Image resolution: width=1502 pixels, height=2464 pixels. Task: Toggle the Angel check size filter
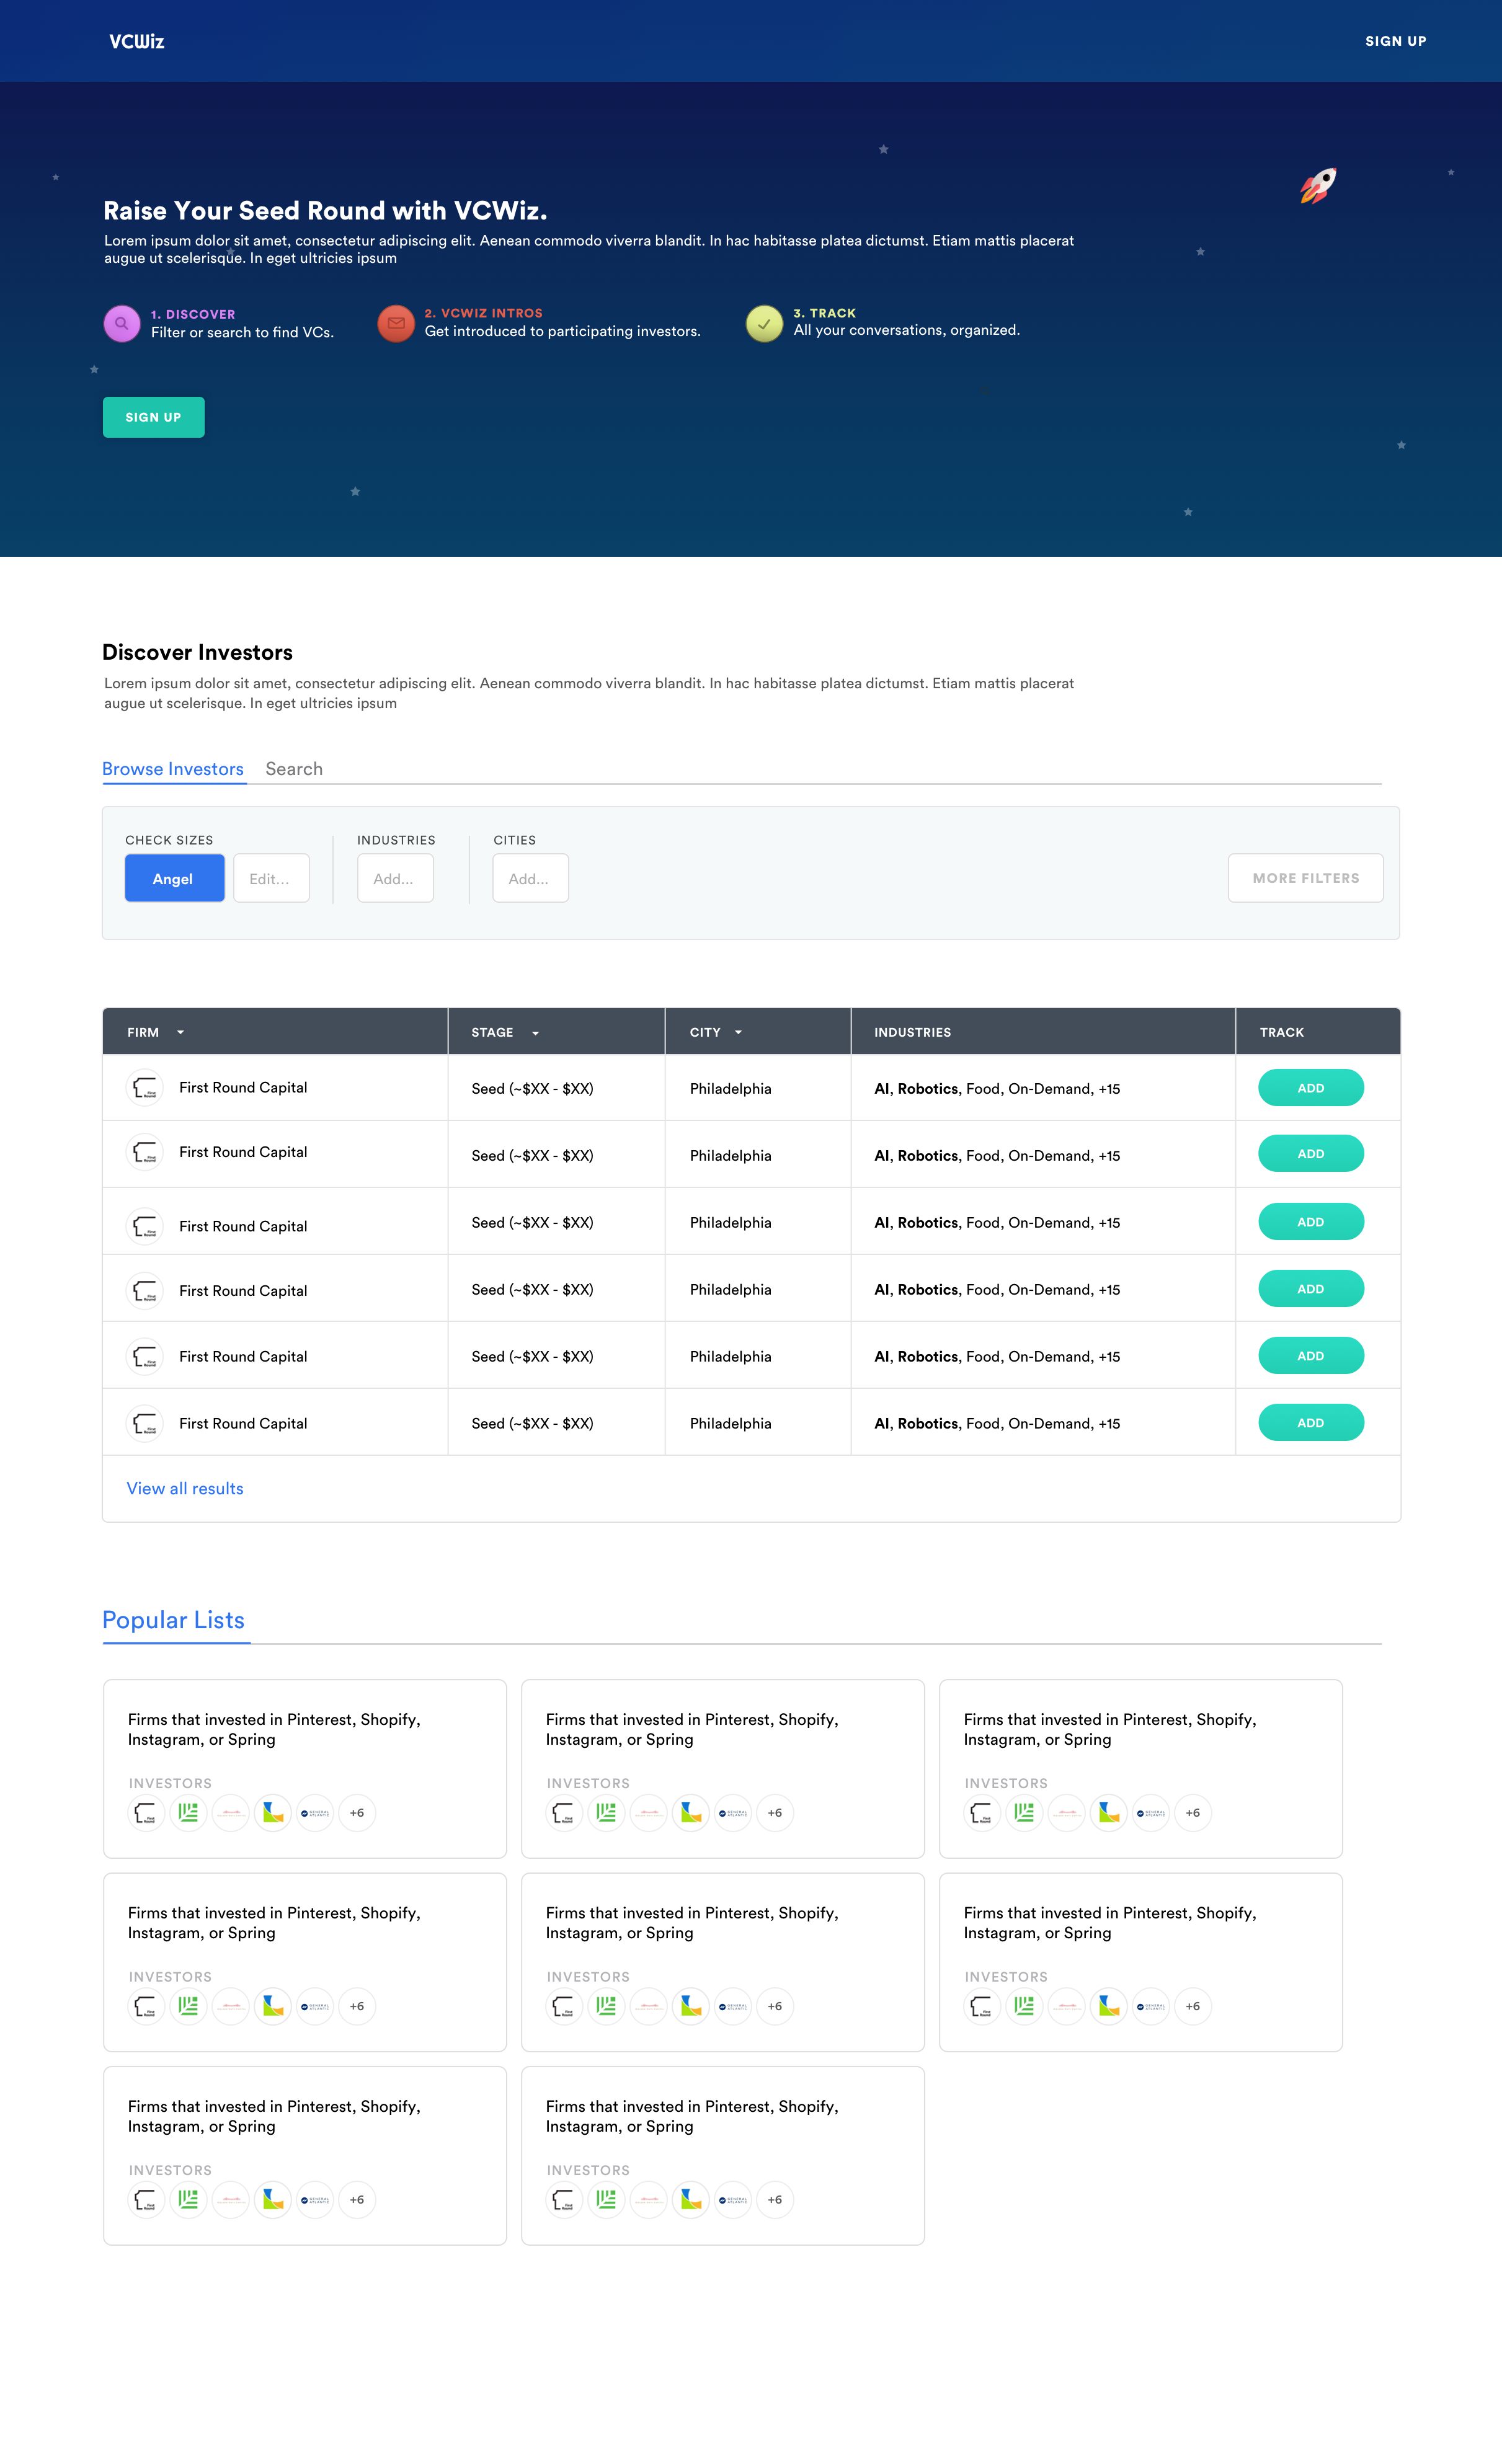tap(174, 878)
